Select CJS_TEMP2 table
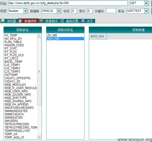Image resolution: width=152 pixels, height=142 pixels. 12,68
